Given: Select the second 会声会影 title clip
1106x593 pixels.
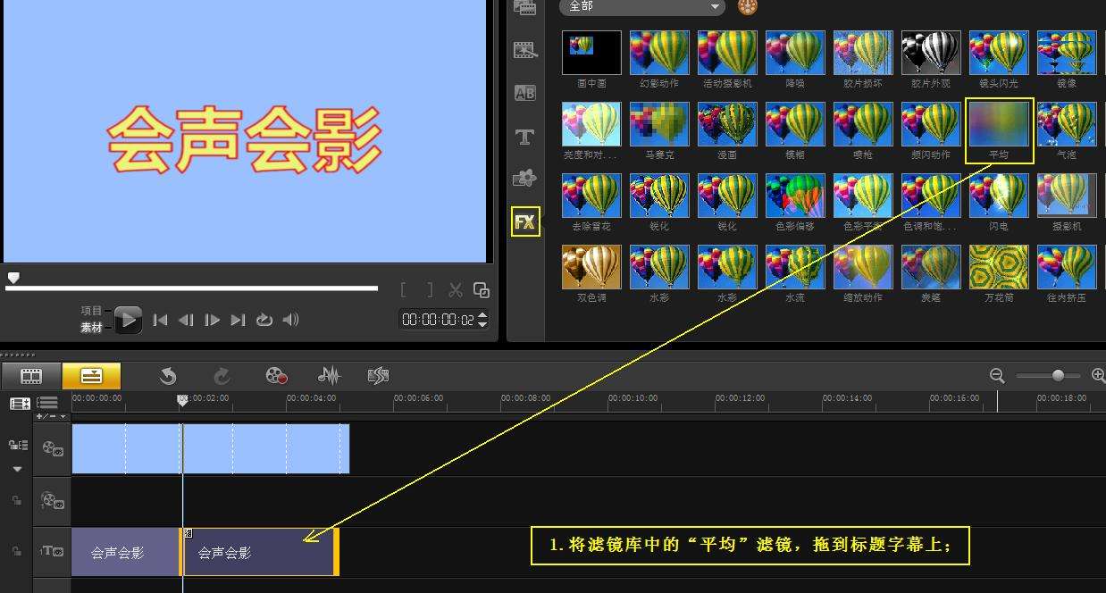Looking at the screenshot, I should click(x=259, y=553).
